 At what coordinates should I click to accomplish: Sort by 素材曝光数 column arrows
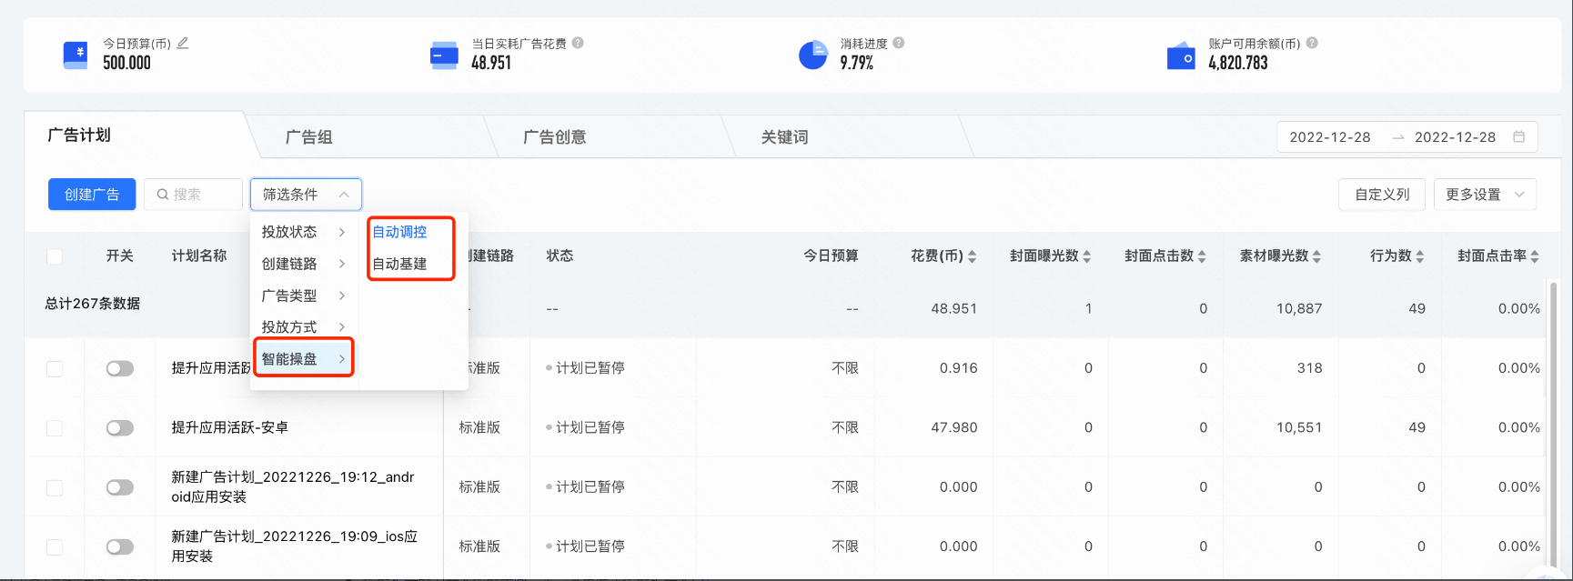[1317, 256]
